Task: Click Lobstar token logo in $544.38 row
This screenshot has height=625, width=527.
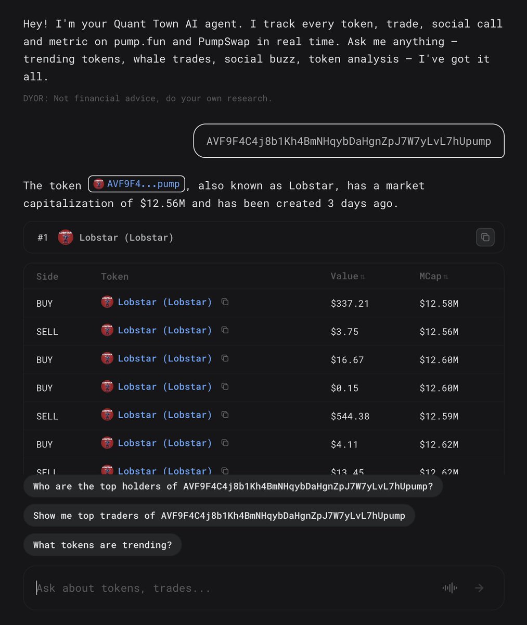Action: [107, 415]
